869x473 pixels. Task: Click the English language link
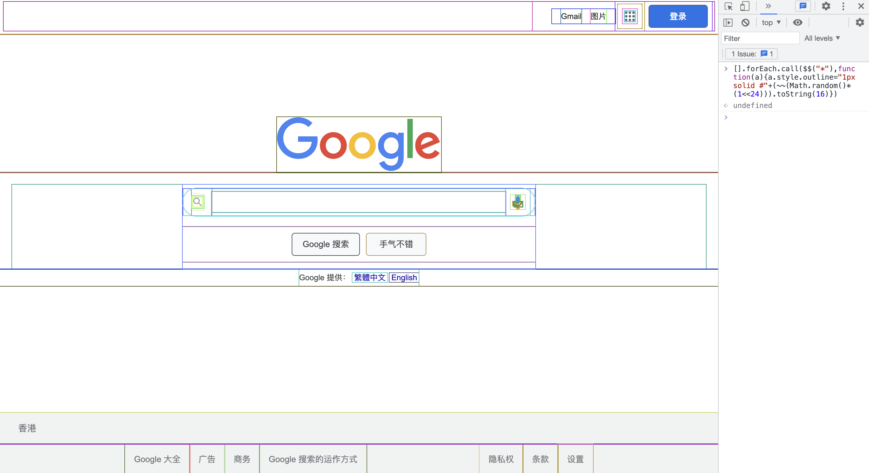(404, 278)
